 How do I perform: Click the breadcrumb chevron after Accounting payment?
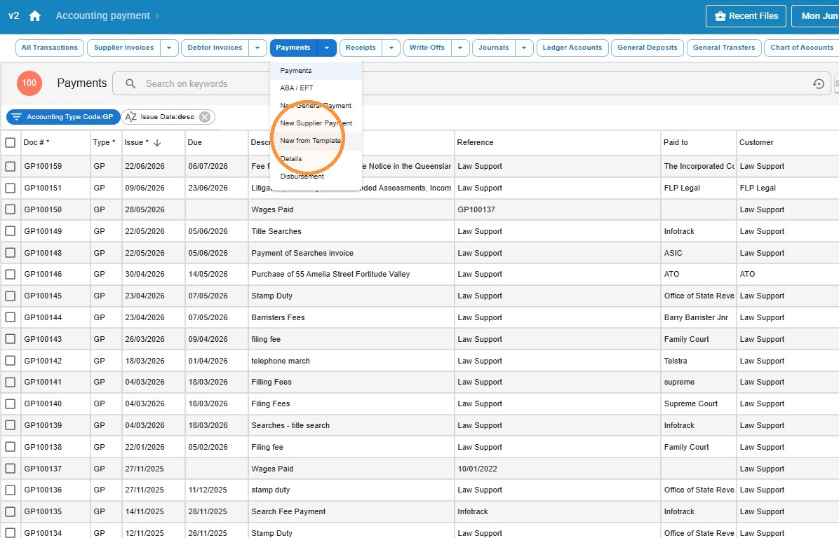[157, 16]
